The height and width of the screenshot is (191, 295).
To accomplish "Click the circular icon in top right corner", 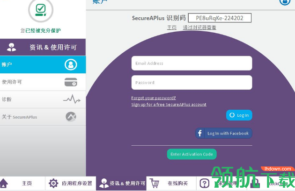I will click(285, 1).
